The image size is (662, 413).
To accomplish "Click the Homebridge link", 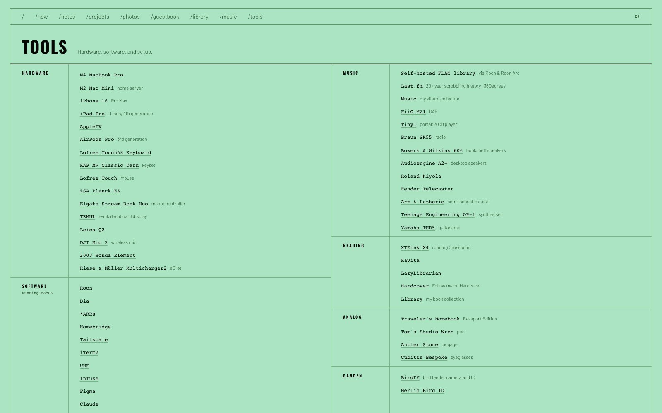I will [95, 327].
